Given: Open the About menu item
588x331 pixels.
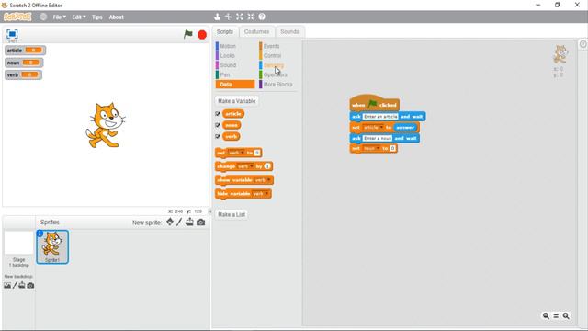Looking at the screenshot, I should pyautogui.click(x=117, y=17).
